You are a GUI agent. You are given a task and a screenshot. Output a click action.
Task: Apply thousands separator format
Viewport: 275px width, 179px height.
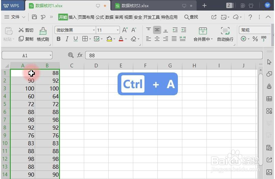tap(264, 39)
